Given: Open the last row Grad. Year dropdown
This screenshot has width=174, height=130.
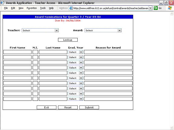Looking at the screenshot, I should [76, 99].
